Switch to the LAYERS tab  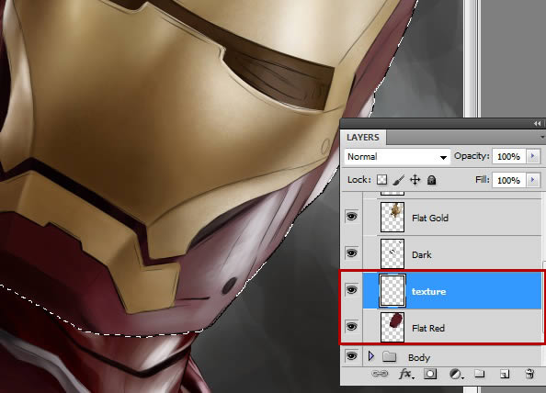pos(363,138)
